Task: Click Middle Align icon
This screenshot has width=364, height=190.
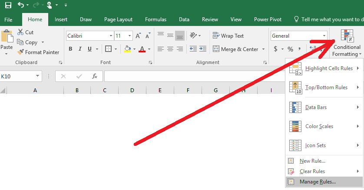Action: (x=170, y=35)
